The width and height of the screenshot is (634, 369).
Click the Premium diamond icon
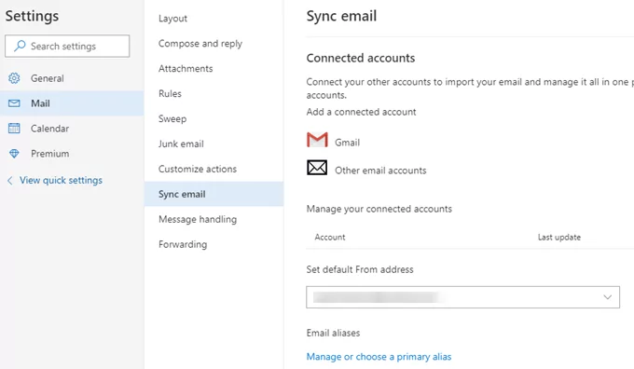pos(14,154)
